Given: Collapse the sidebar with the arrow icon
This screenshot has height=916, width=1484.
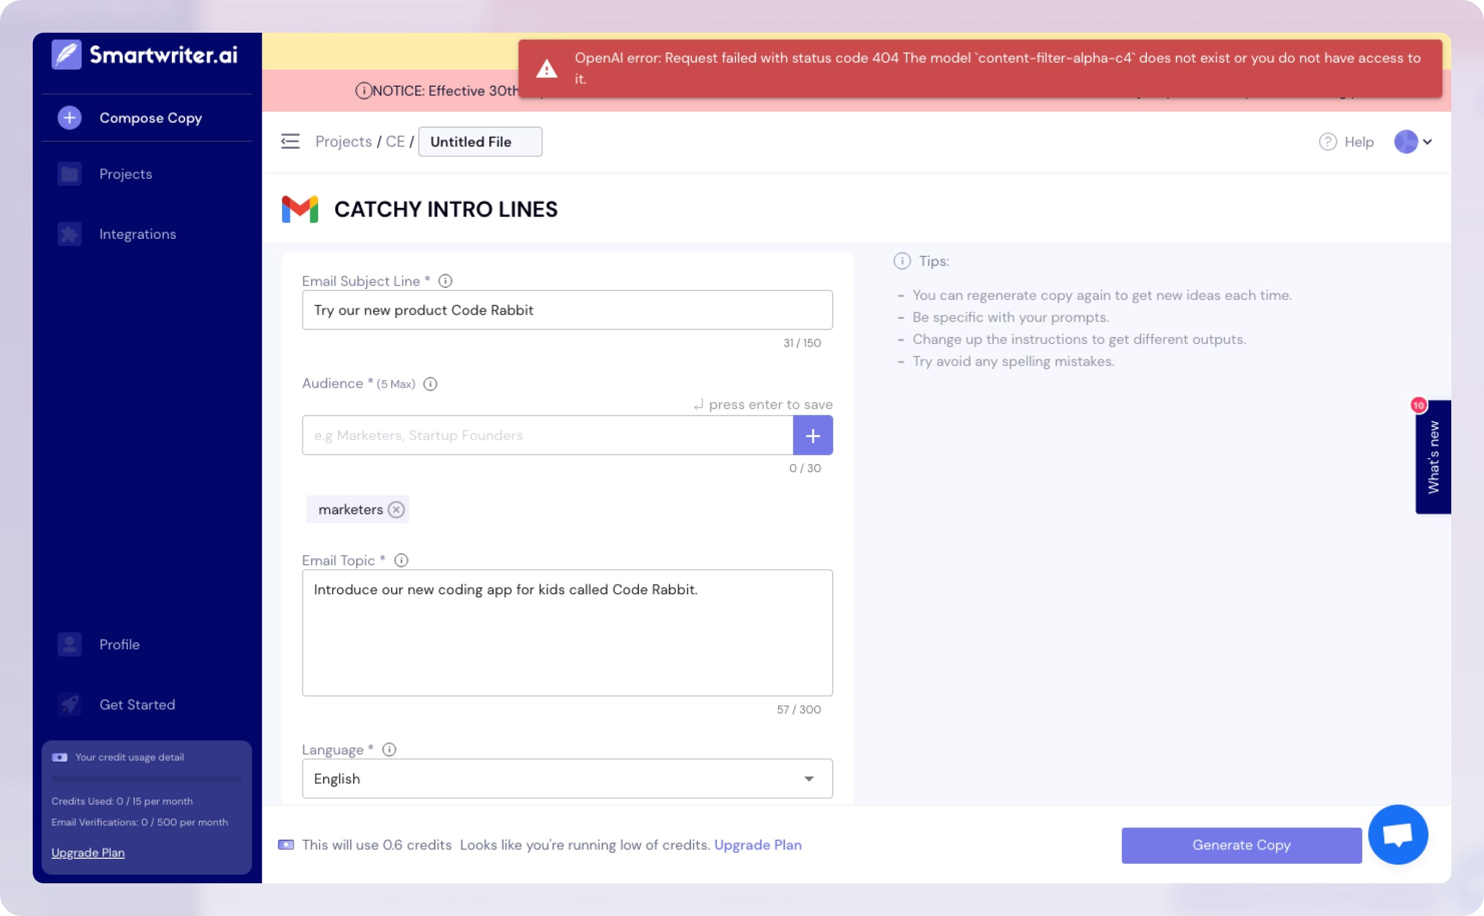Looking at the screenshot, I should [290, 141].
